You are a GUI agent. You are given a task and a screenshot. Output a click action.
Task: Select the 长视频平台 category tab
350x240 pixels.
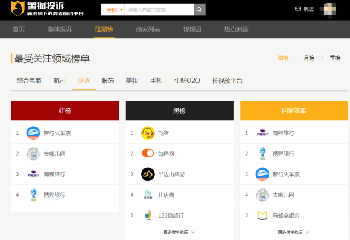click(227, 81)
